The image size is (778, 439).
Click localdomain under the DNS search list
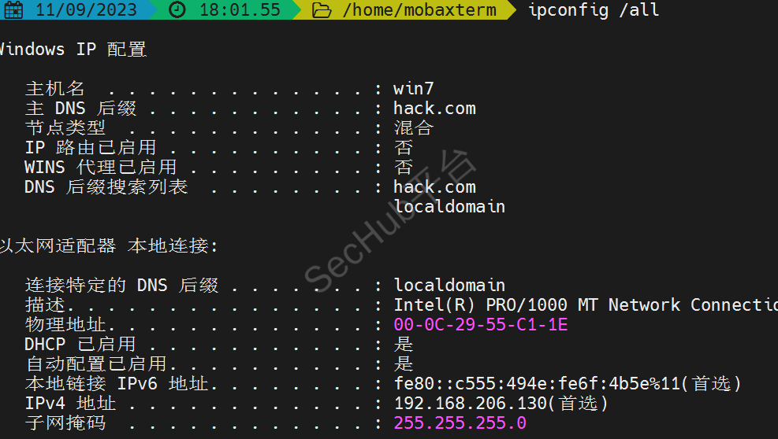pyautogui.click(x=449, y=207)
